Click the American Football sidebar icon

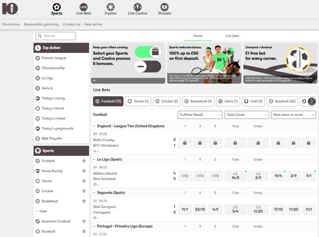click(x=38, y=221)
